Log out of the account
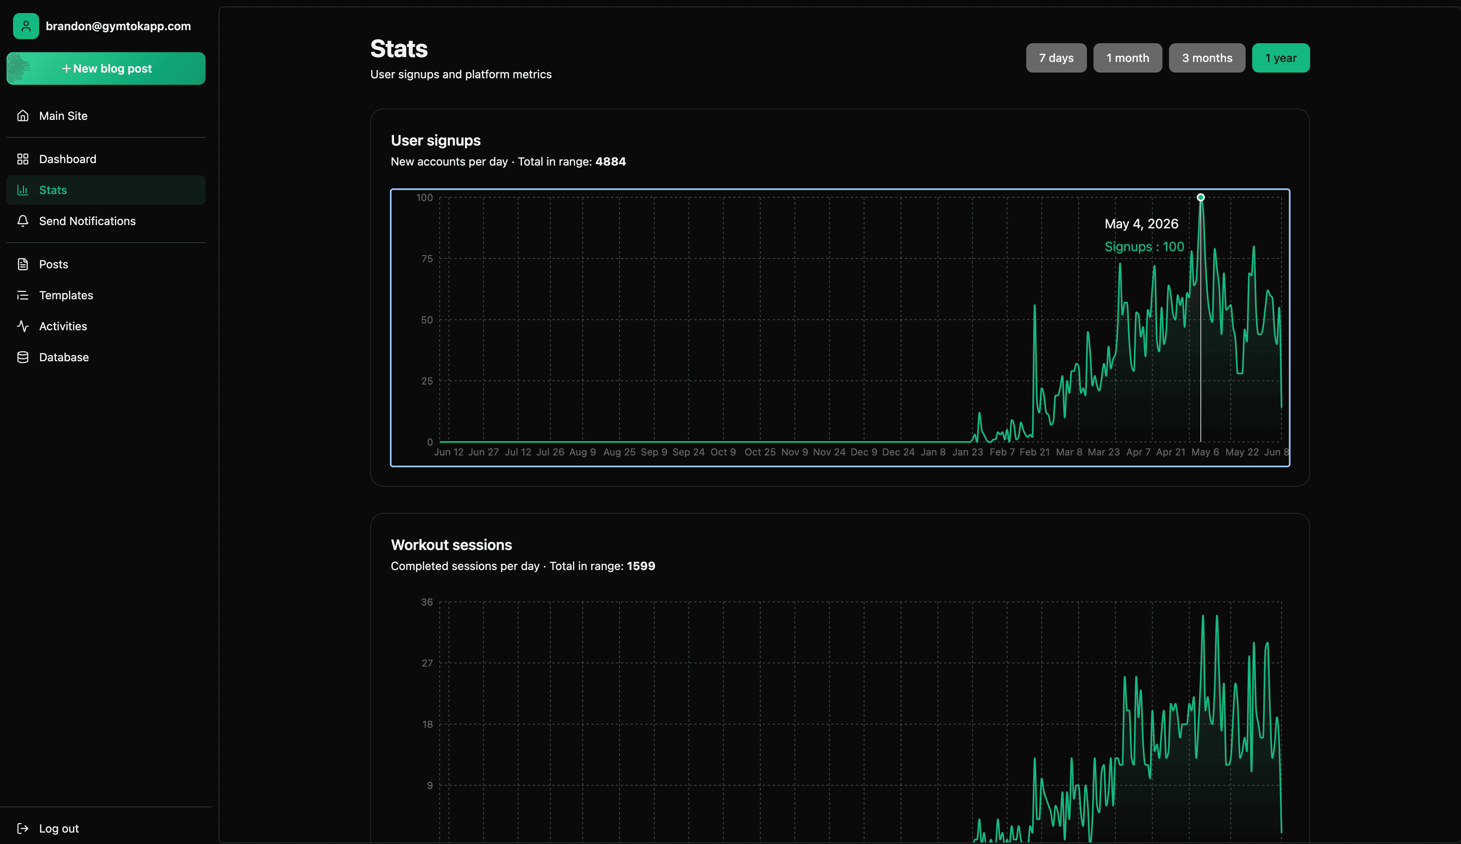This screenshot has height=844, width=1461. [x=106, y=829]
